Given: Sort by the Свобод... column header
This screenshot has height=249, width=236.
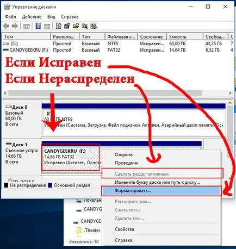Looking at the screenshot, I should (215, 36).
